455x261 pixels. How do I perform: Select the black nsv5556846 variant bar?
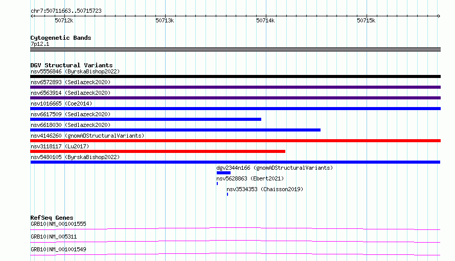(235, 76)
